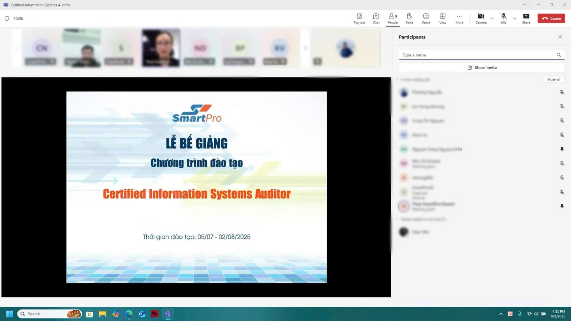This screenshot has height=321, width=571.
Task: Switch to Teams taskbar icon
Action: (168, 314)
